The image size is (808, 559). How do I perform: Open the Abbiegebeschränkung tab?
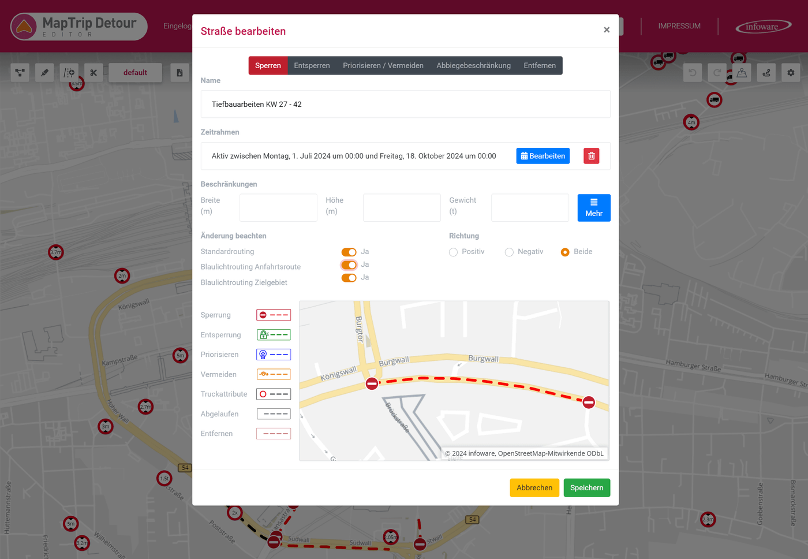[x=473, y=66]
